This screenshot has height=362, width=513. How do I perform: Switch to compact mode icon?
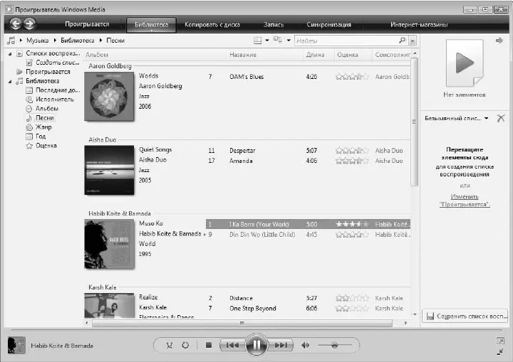[500, 351]
